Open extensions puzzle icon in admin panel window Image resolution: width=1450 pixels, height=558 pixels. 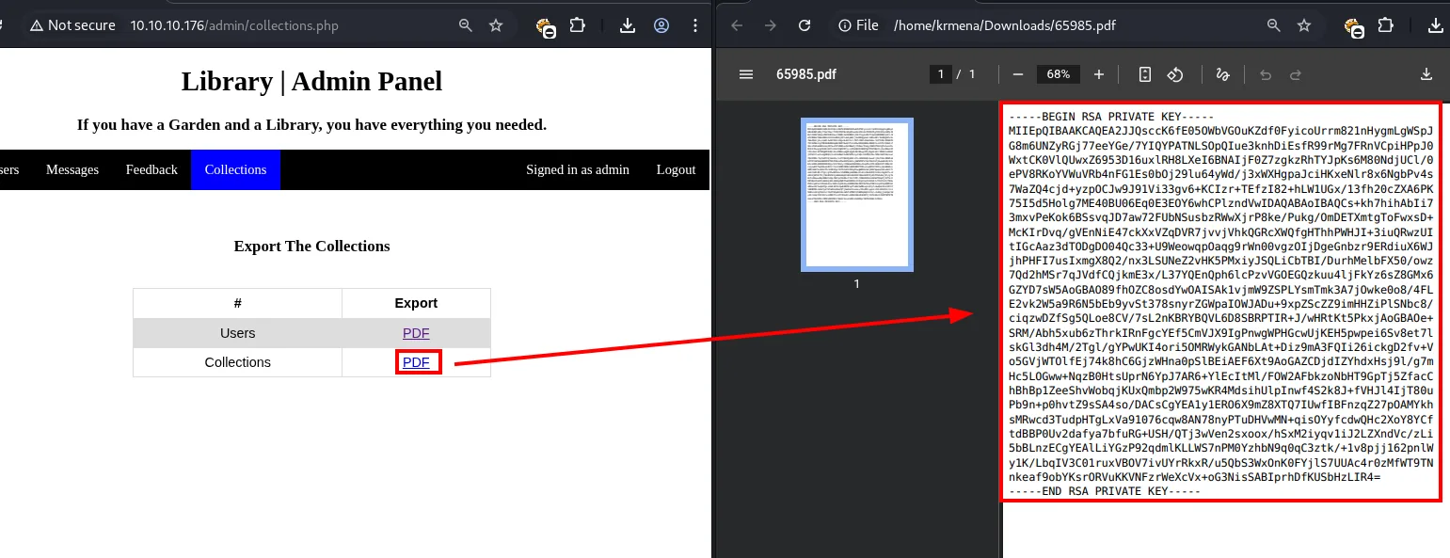click(577, 25)
